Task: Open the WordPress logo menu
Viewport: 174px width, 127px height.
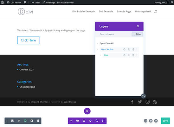Action: pyautogui.click(x=3, y=2)
